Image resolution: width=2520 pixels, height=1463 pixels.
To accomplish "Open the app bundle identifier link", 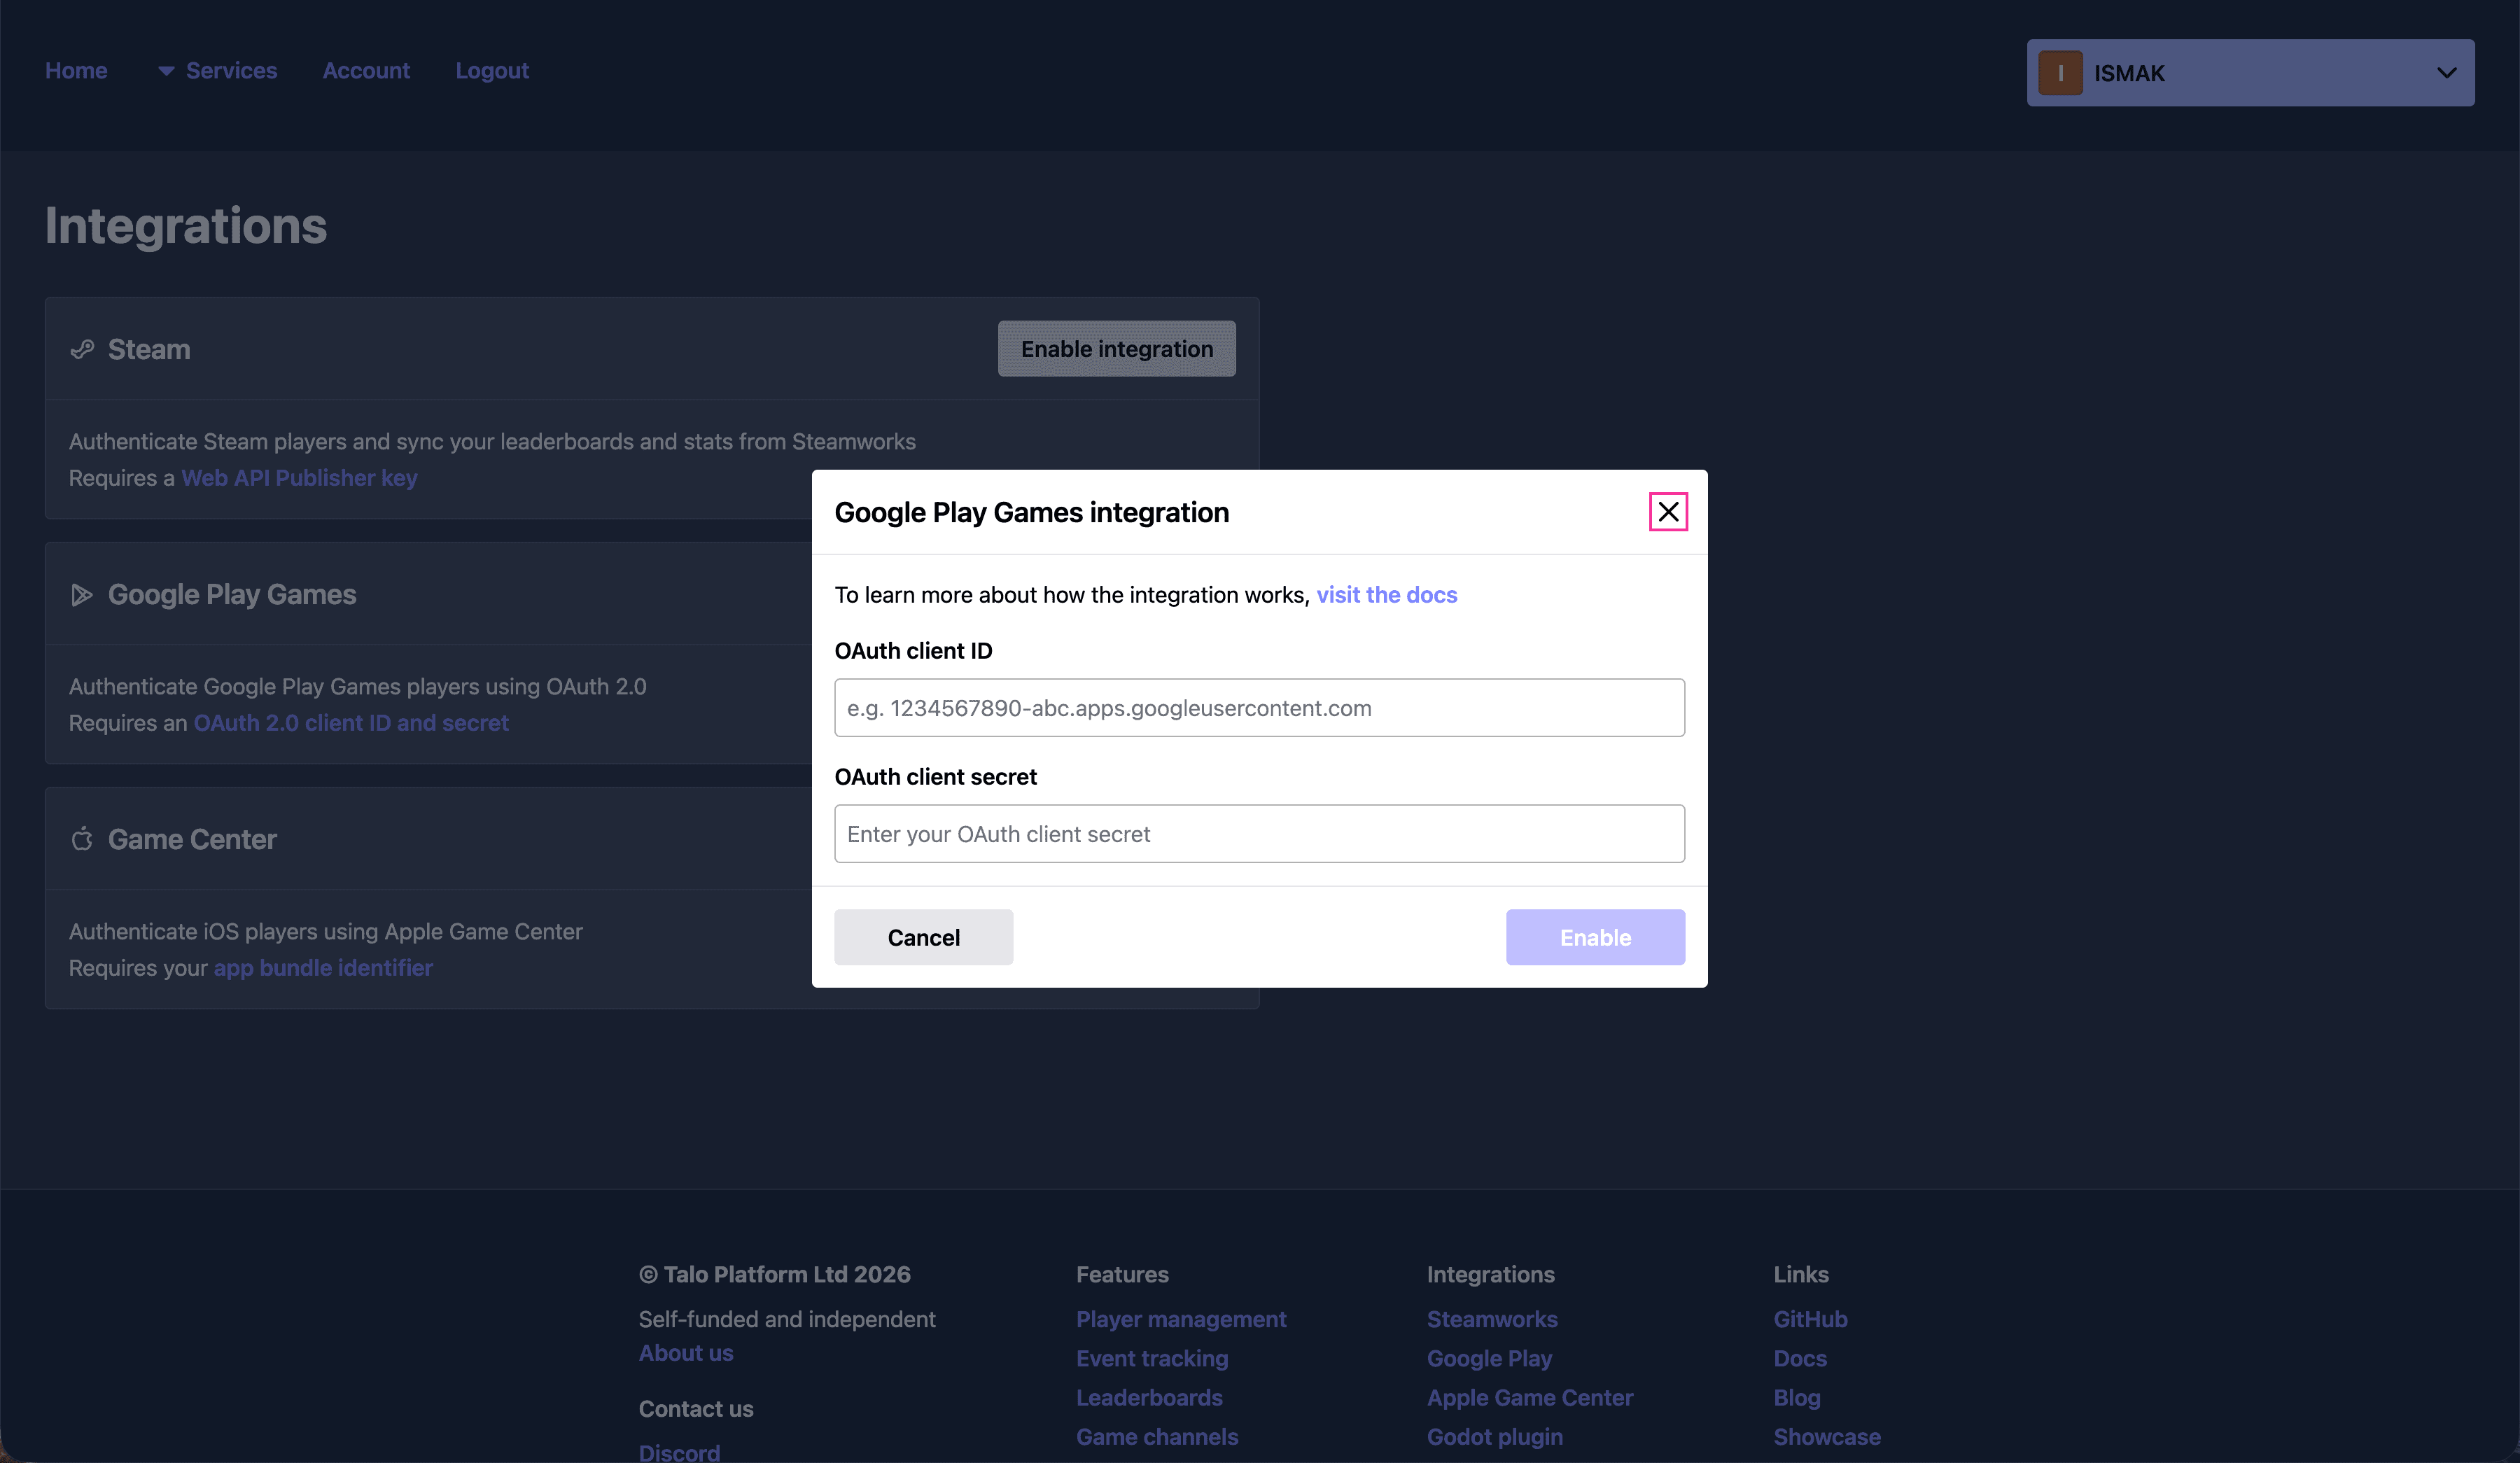I will (323, 968).
